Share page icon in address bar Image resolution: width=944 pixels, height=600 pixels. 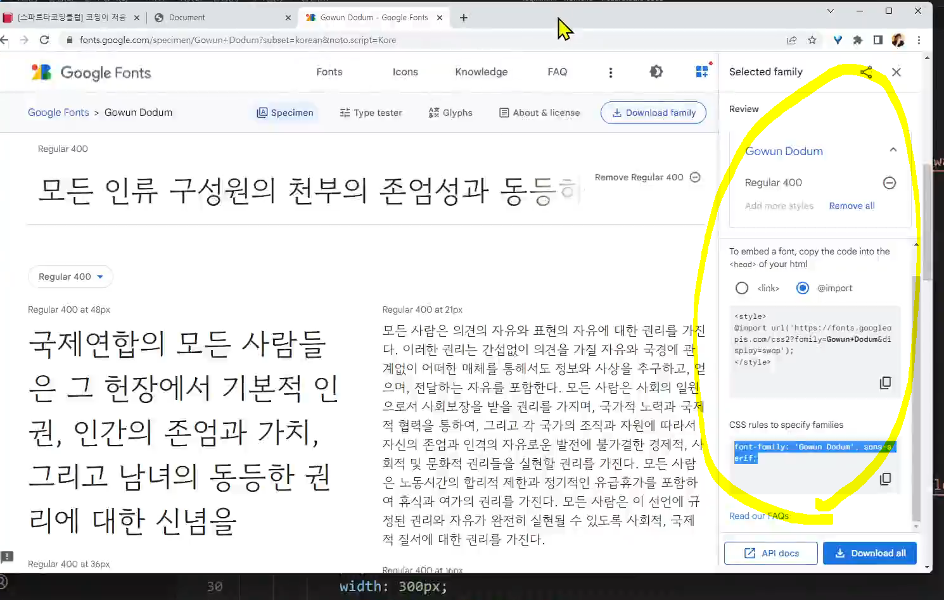[x=792, y=40]
